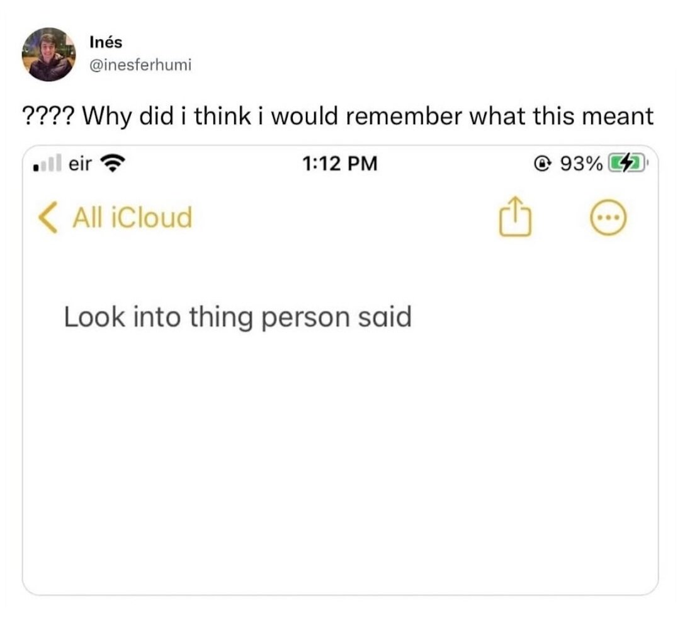This screenshot has height=622, width=680.
Task: Tap the 1:12 PM clock
Action: 340,164
